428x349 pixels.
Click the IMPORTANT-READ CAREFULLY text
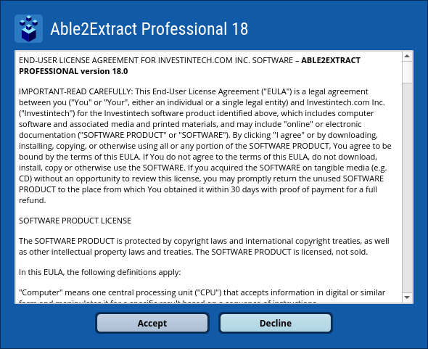click(x=76, y=91)
